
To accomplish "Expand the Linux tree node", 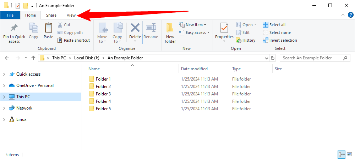I will (x=4, y=119).
